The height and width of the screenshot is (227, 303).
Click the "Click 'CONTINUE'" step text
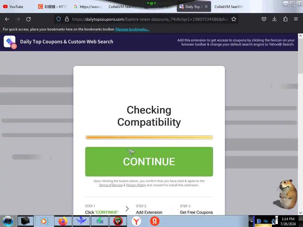click(102, 212)
